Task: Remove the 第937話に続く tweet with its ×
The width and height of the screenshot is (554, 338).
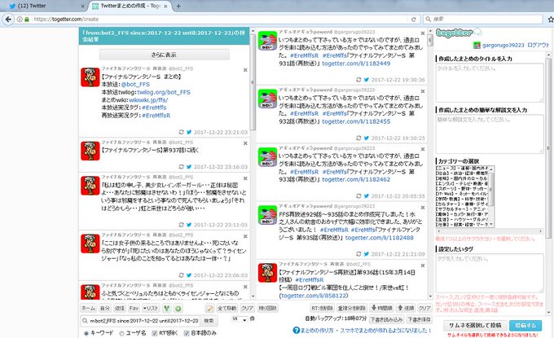Action: coord(245,143)
